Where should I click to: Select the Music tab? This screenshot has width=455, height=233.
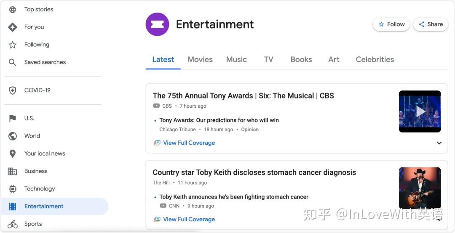[236, 60]
